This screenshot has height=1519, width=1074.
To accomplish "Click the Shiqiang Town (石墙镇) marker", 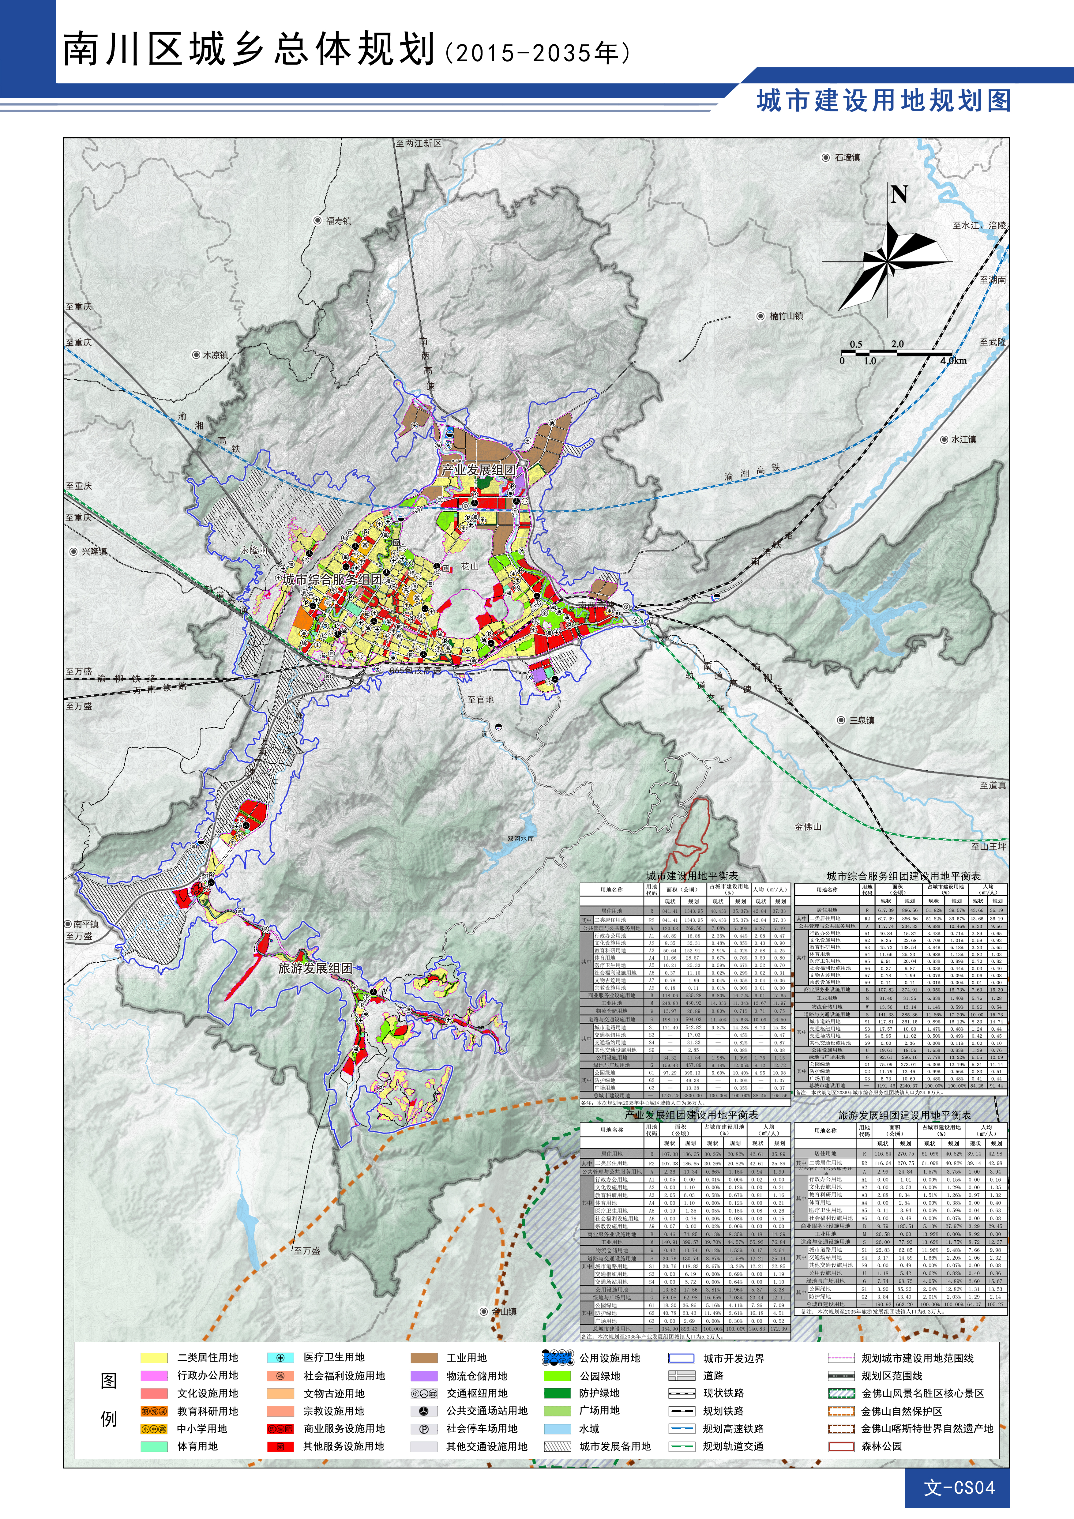I will tap(825, 157).
